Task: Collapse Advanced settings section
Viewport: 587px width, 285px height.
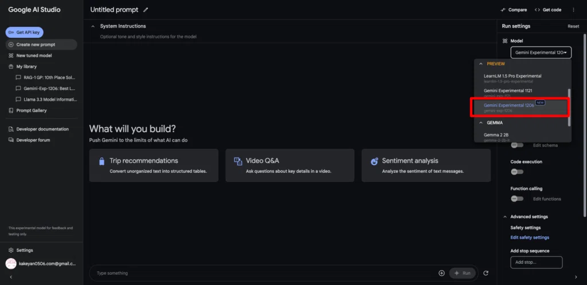Action: pyautogui.click(x=504, y=217)
